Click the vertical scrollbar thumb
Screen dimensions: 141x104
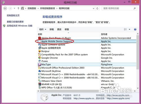[x=138, y=52]
